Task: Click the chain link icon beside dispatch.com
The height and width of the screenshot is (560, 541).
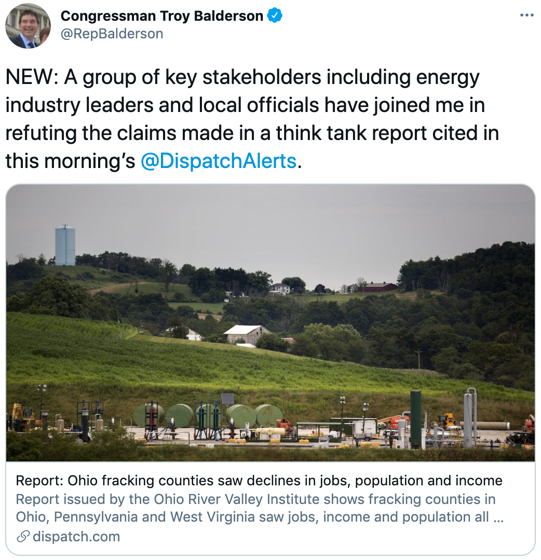Action: tap(22, 537)
